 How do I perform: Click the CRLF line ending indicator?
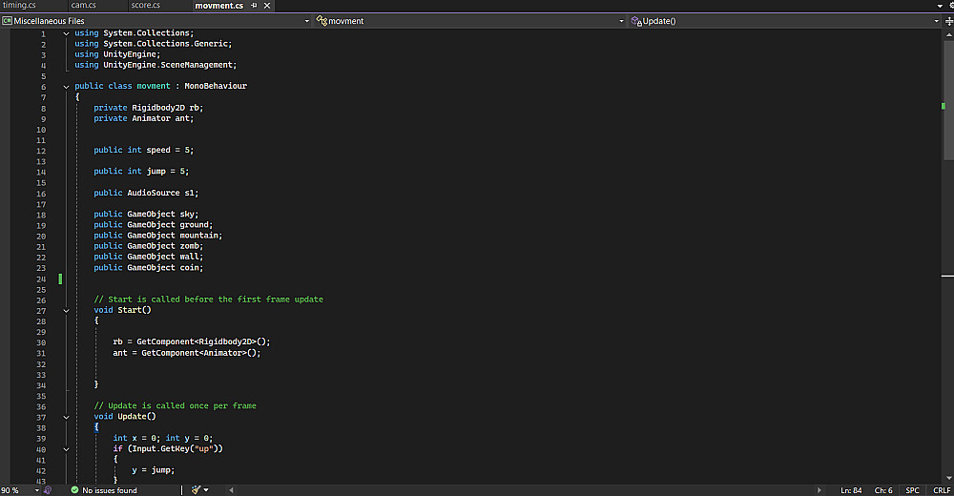click(x=942, y=490)
